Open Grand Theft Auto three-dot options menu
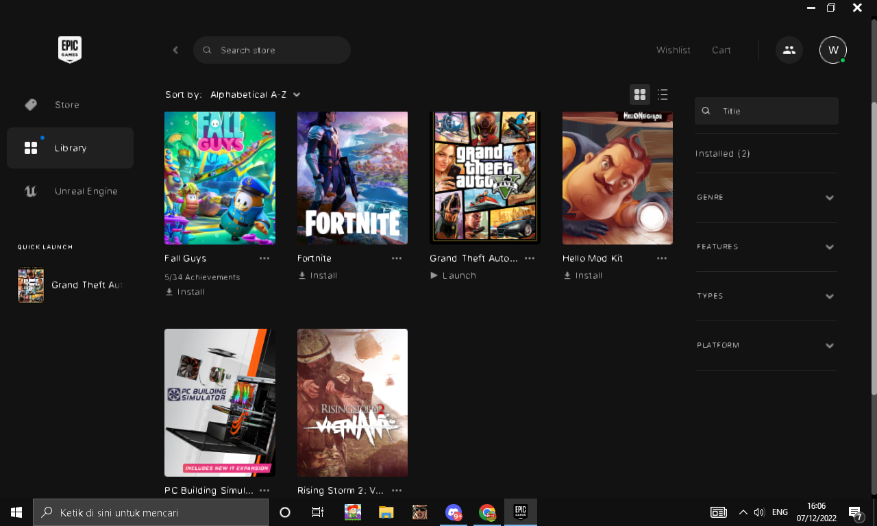The height and width of the screenshot is (526, 877). tap(530, 258)
